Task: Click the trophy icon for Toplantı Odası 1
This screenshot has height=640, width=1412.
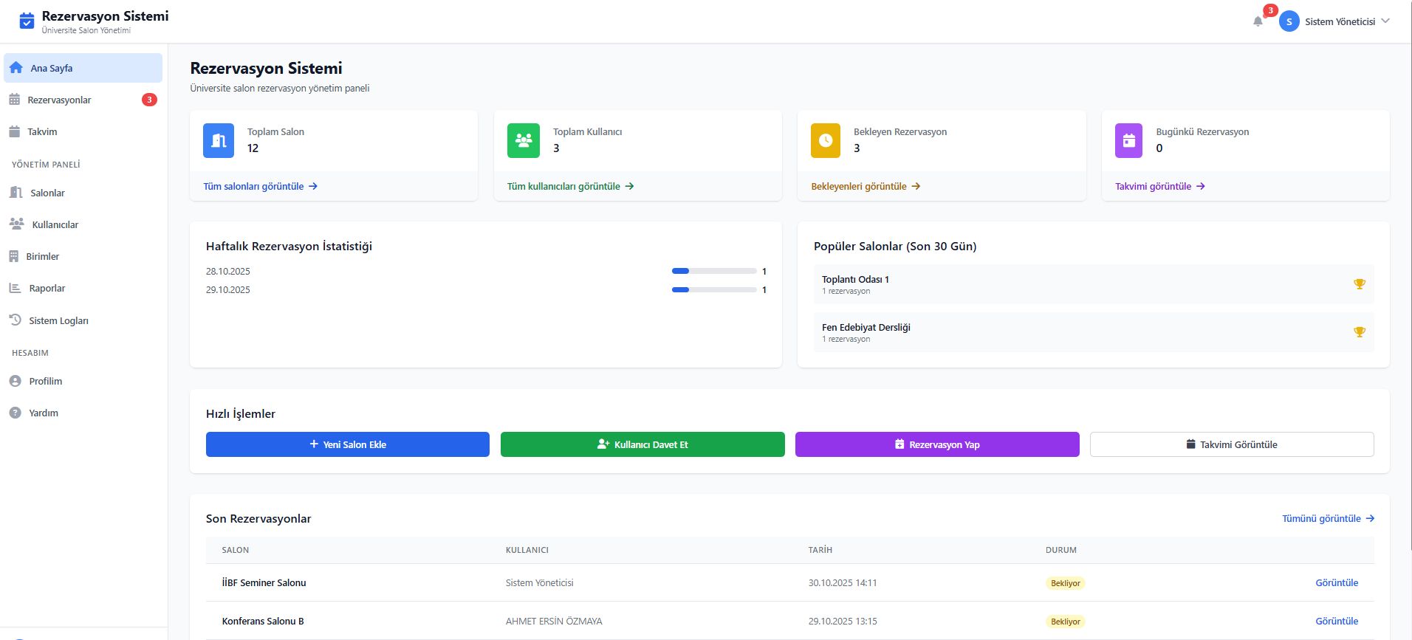Action: tap(1360, 284)
